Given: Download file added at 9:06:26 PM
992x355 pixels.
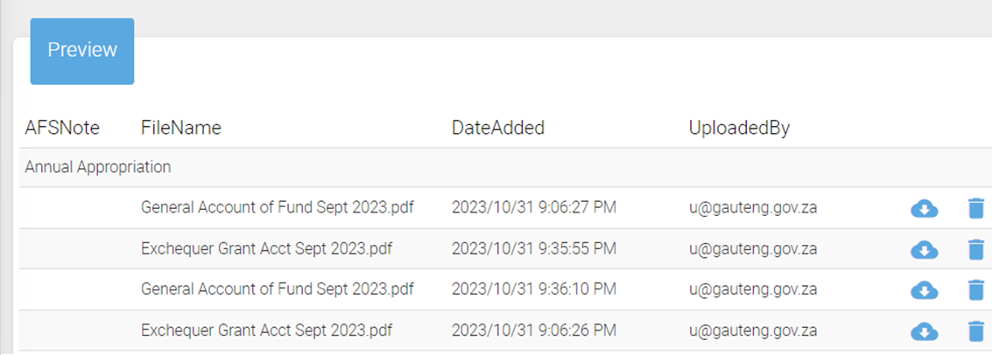Looking at the screenshot, I should tap(925, 331).
